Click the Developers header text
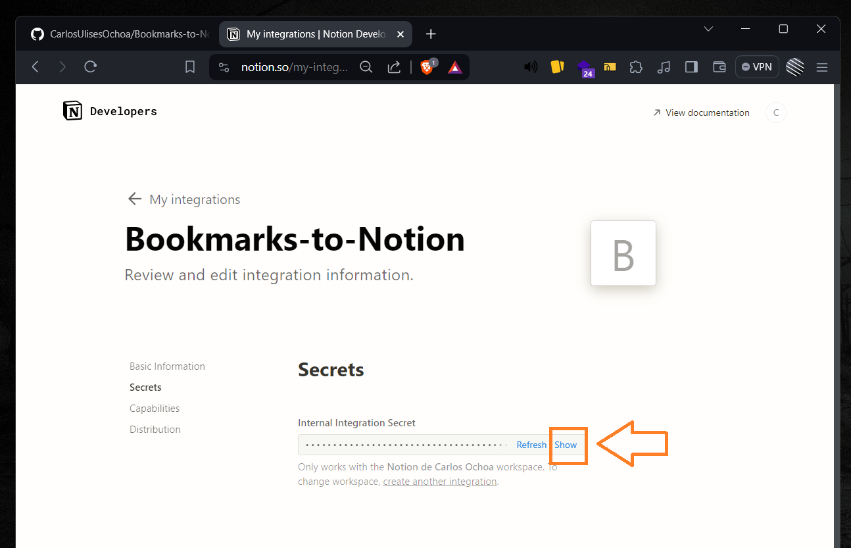This screenshot has height=548, width=851. [124, 111]
